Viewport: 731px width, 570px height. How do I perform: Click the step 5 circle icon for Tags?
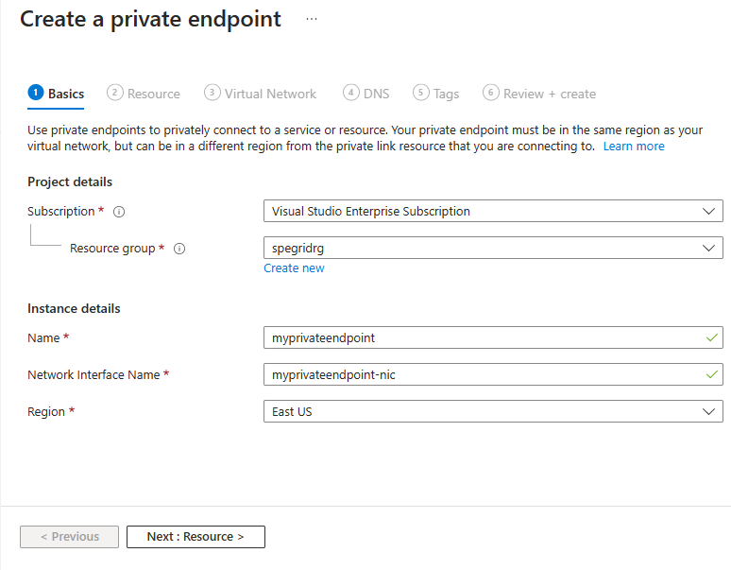click(x=421, y=93)
